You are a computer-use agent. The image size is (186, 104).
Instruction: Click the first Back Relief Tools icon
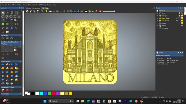3,90
